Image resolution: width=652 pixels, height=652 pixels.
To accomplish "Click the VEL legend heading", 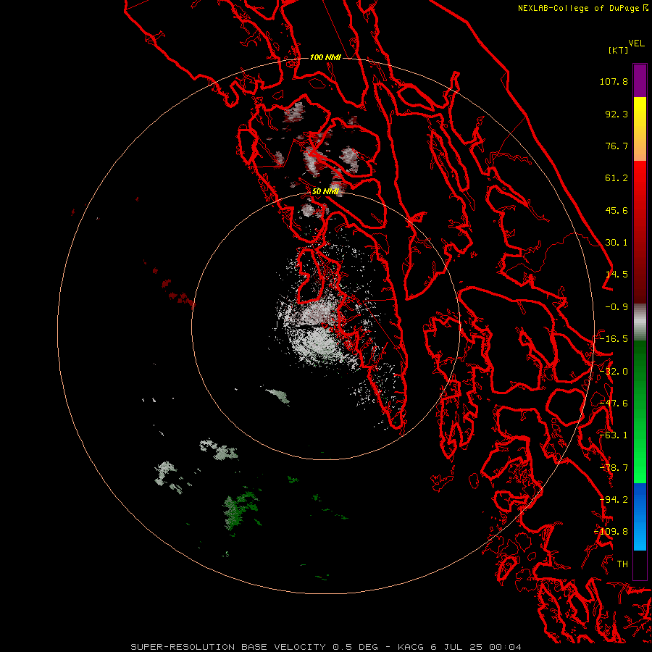I will tap(636, 43).
